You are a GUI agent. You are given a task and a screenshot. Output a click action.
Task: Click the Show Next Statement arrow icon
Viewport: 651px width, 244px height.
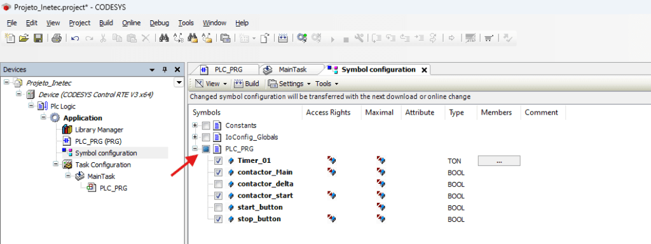(x=452, y=39)
